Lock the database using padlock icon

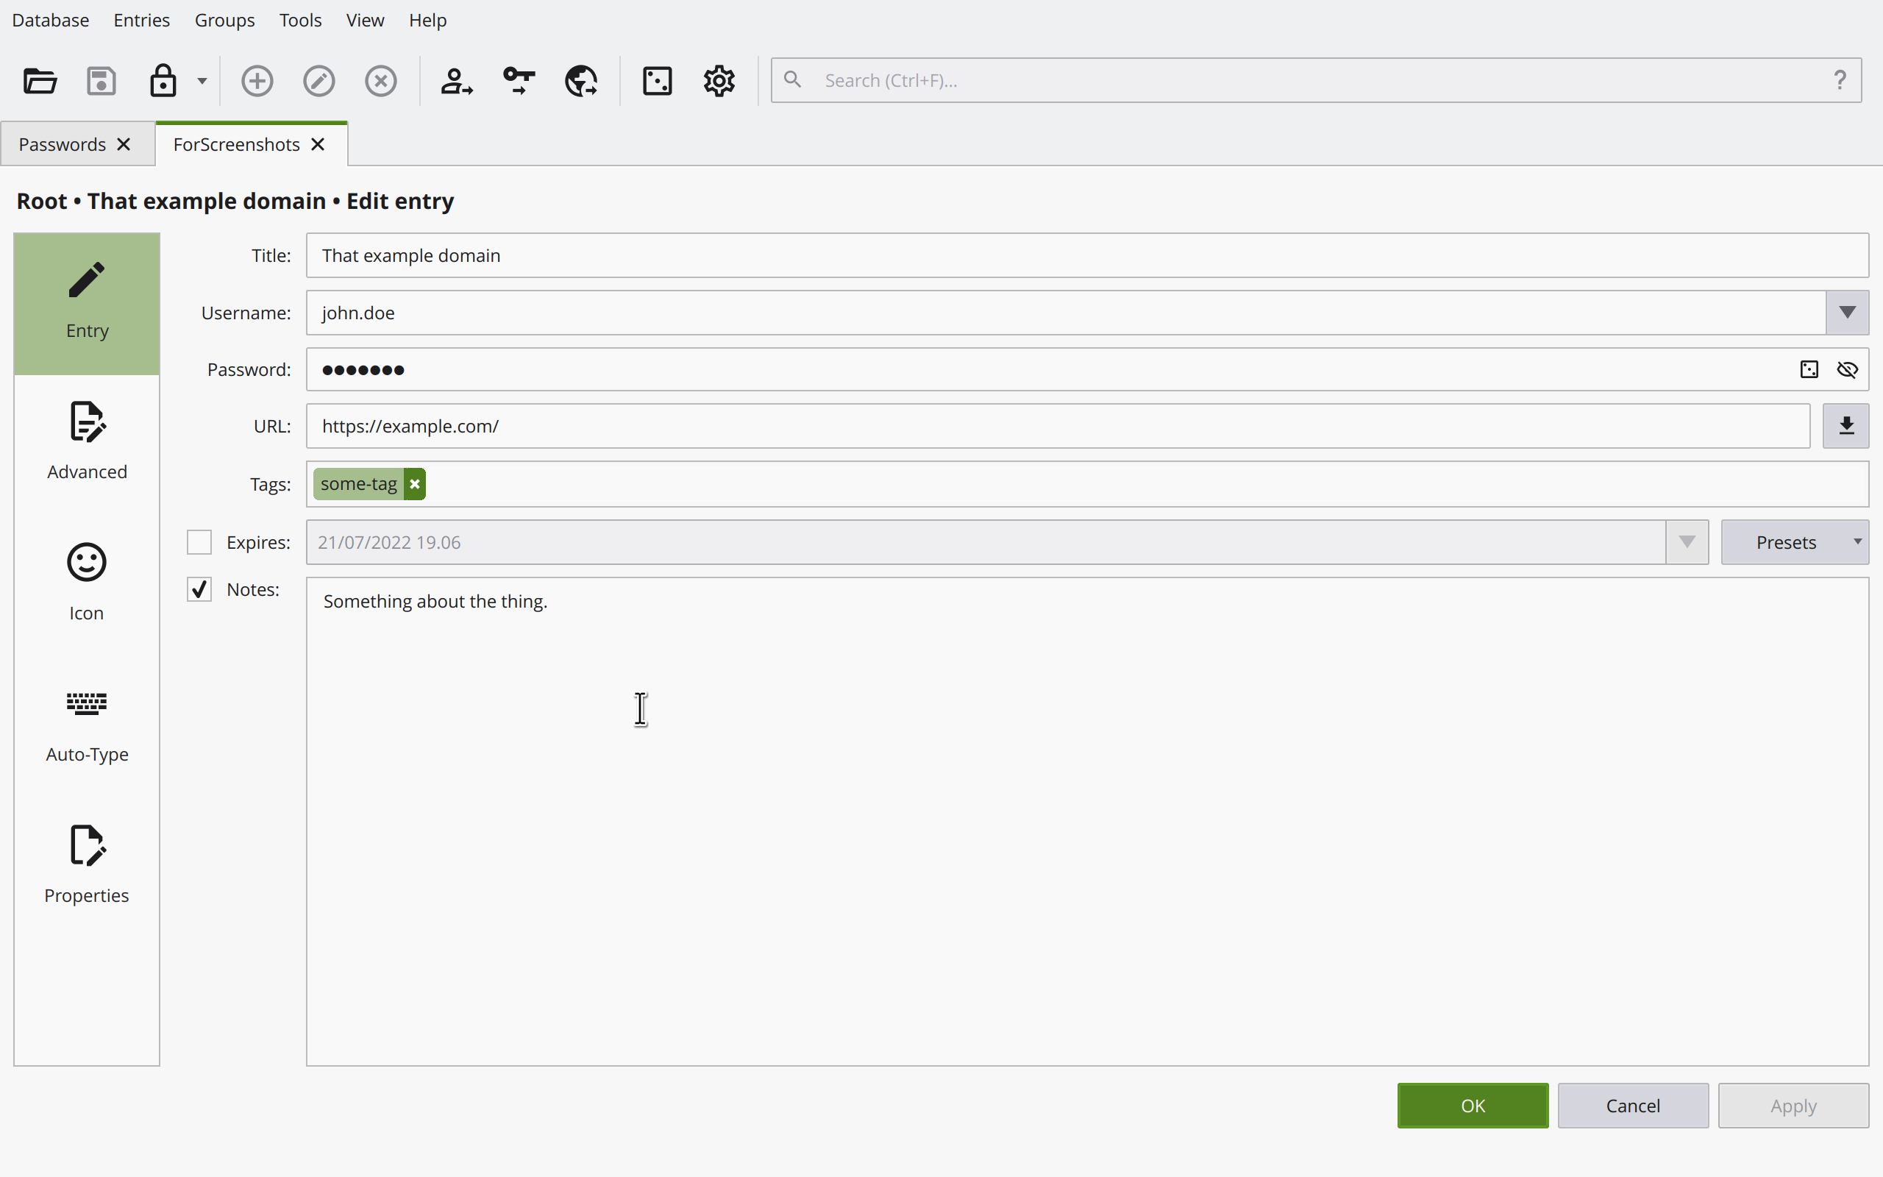tap(163, 80)
